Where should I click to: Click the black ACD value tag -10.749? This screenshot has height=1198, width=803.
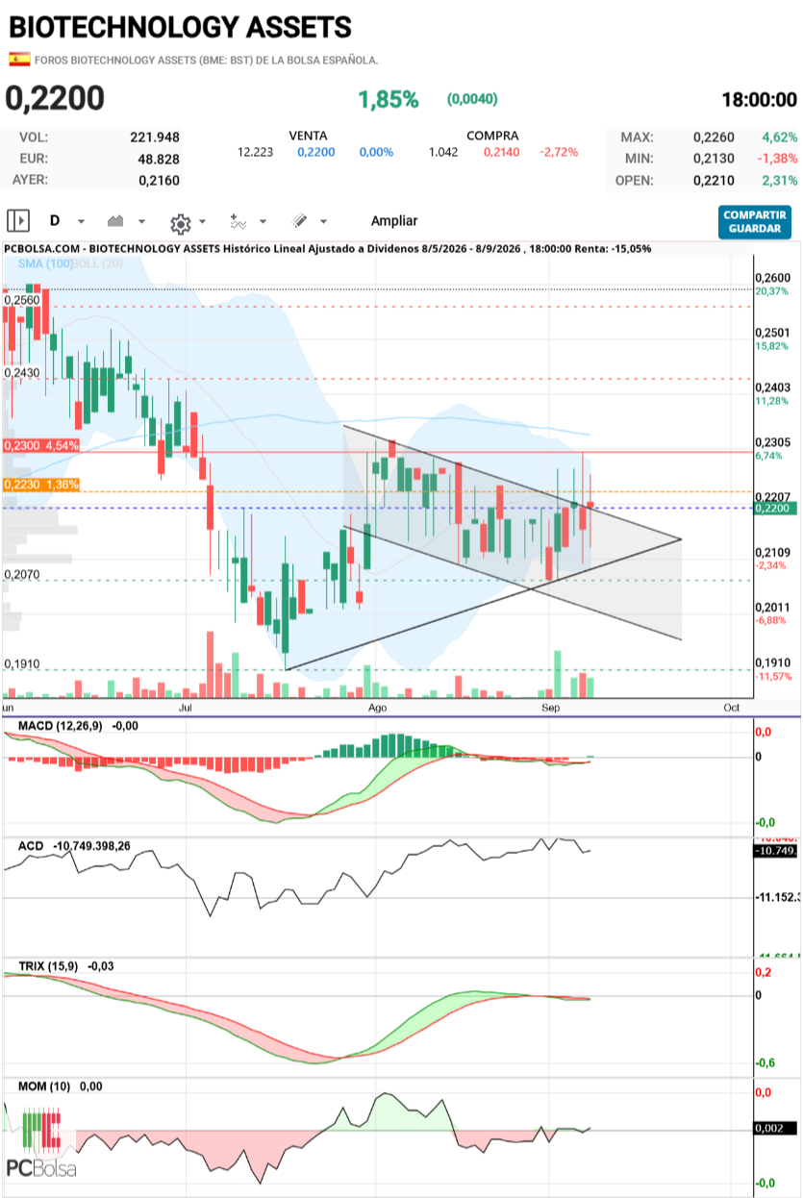(x=775, y=851)
